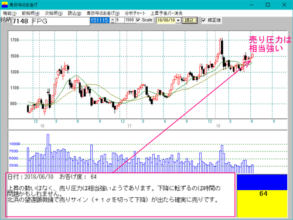Open the 分析チャート menu
Screen dimensions: 293x220
135,13
